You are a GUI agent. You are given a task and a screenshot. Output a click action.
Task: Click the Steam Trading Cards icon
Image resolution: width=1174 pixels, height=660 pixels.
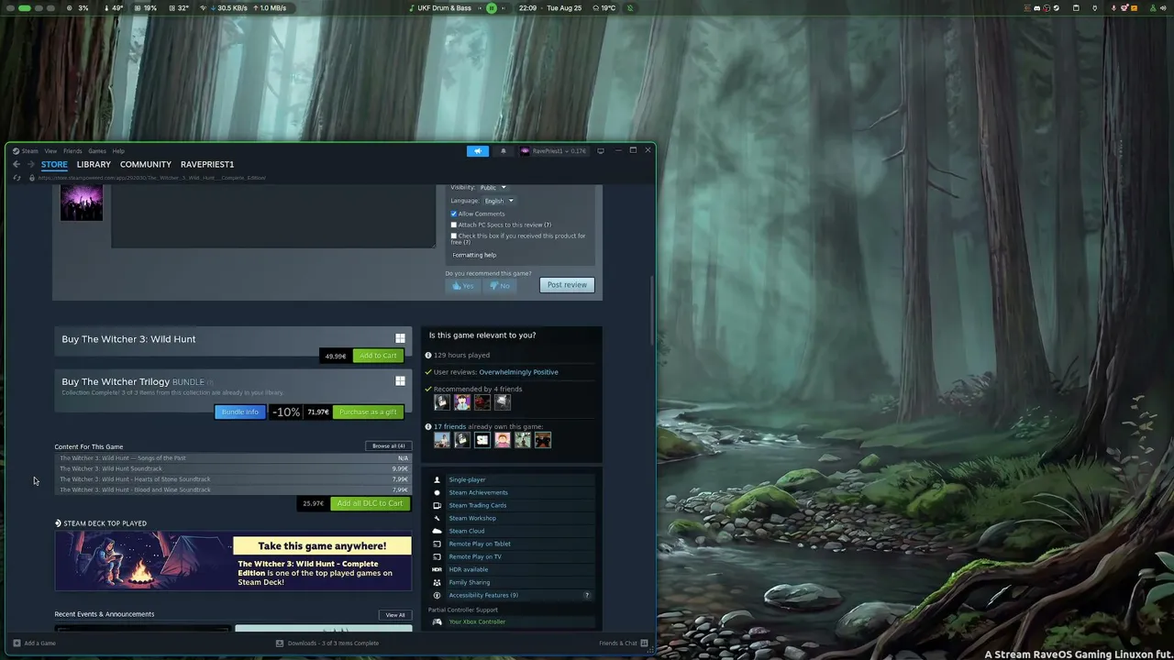click(437, 505)
